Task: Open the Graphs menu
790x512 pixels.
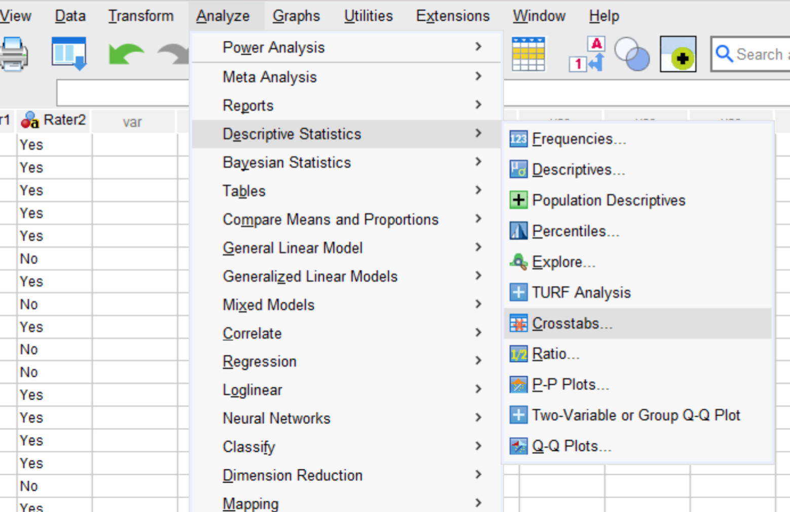Action: 296,16
